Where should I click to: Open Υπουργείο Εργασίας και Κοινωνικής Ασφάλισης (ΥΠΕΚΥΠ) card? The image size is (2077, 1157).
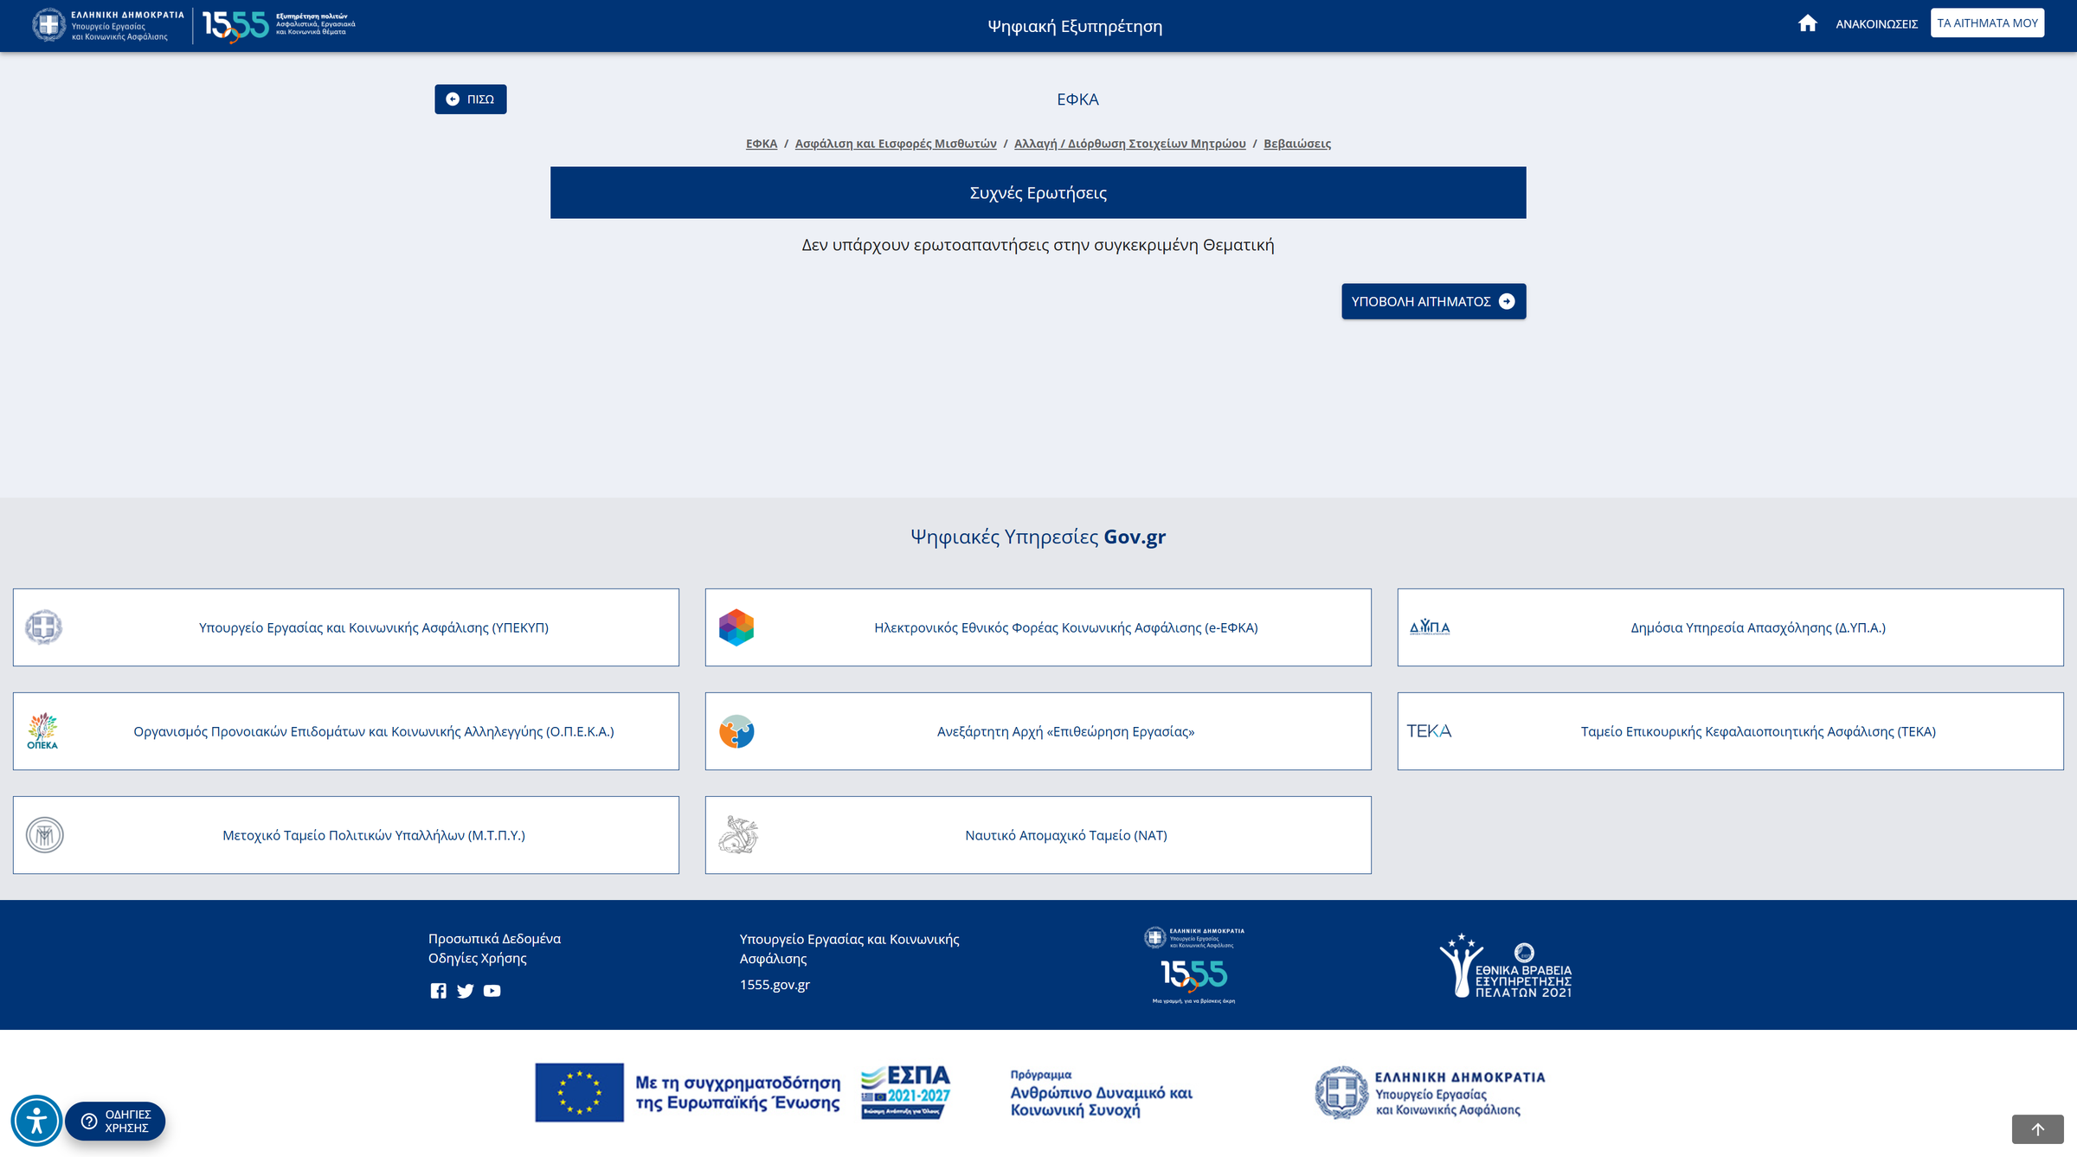point(346,627)
